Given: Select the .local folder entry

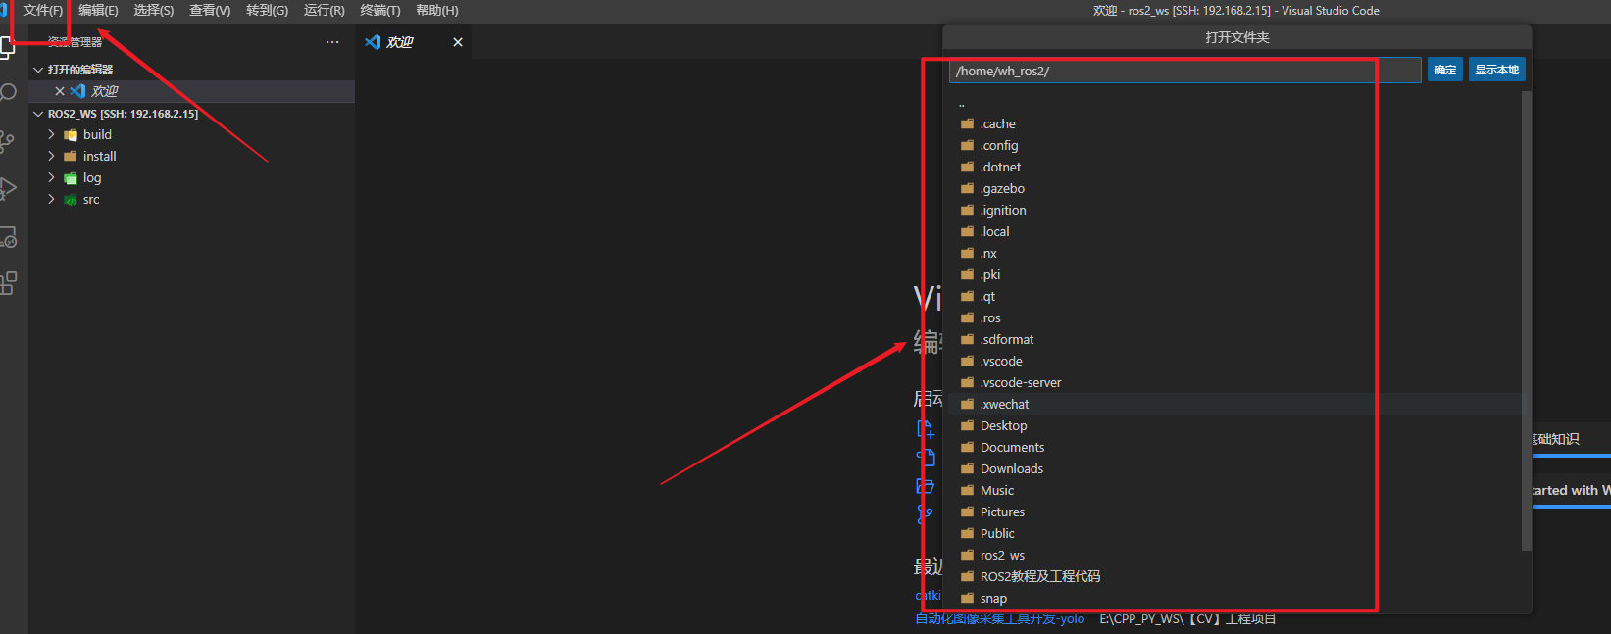Looking at the screenshot, I should coord(1235,232).
